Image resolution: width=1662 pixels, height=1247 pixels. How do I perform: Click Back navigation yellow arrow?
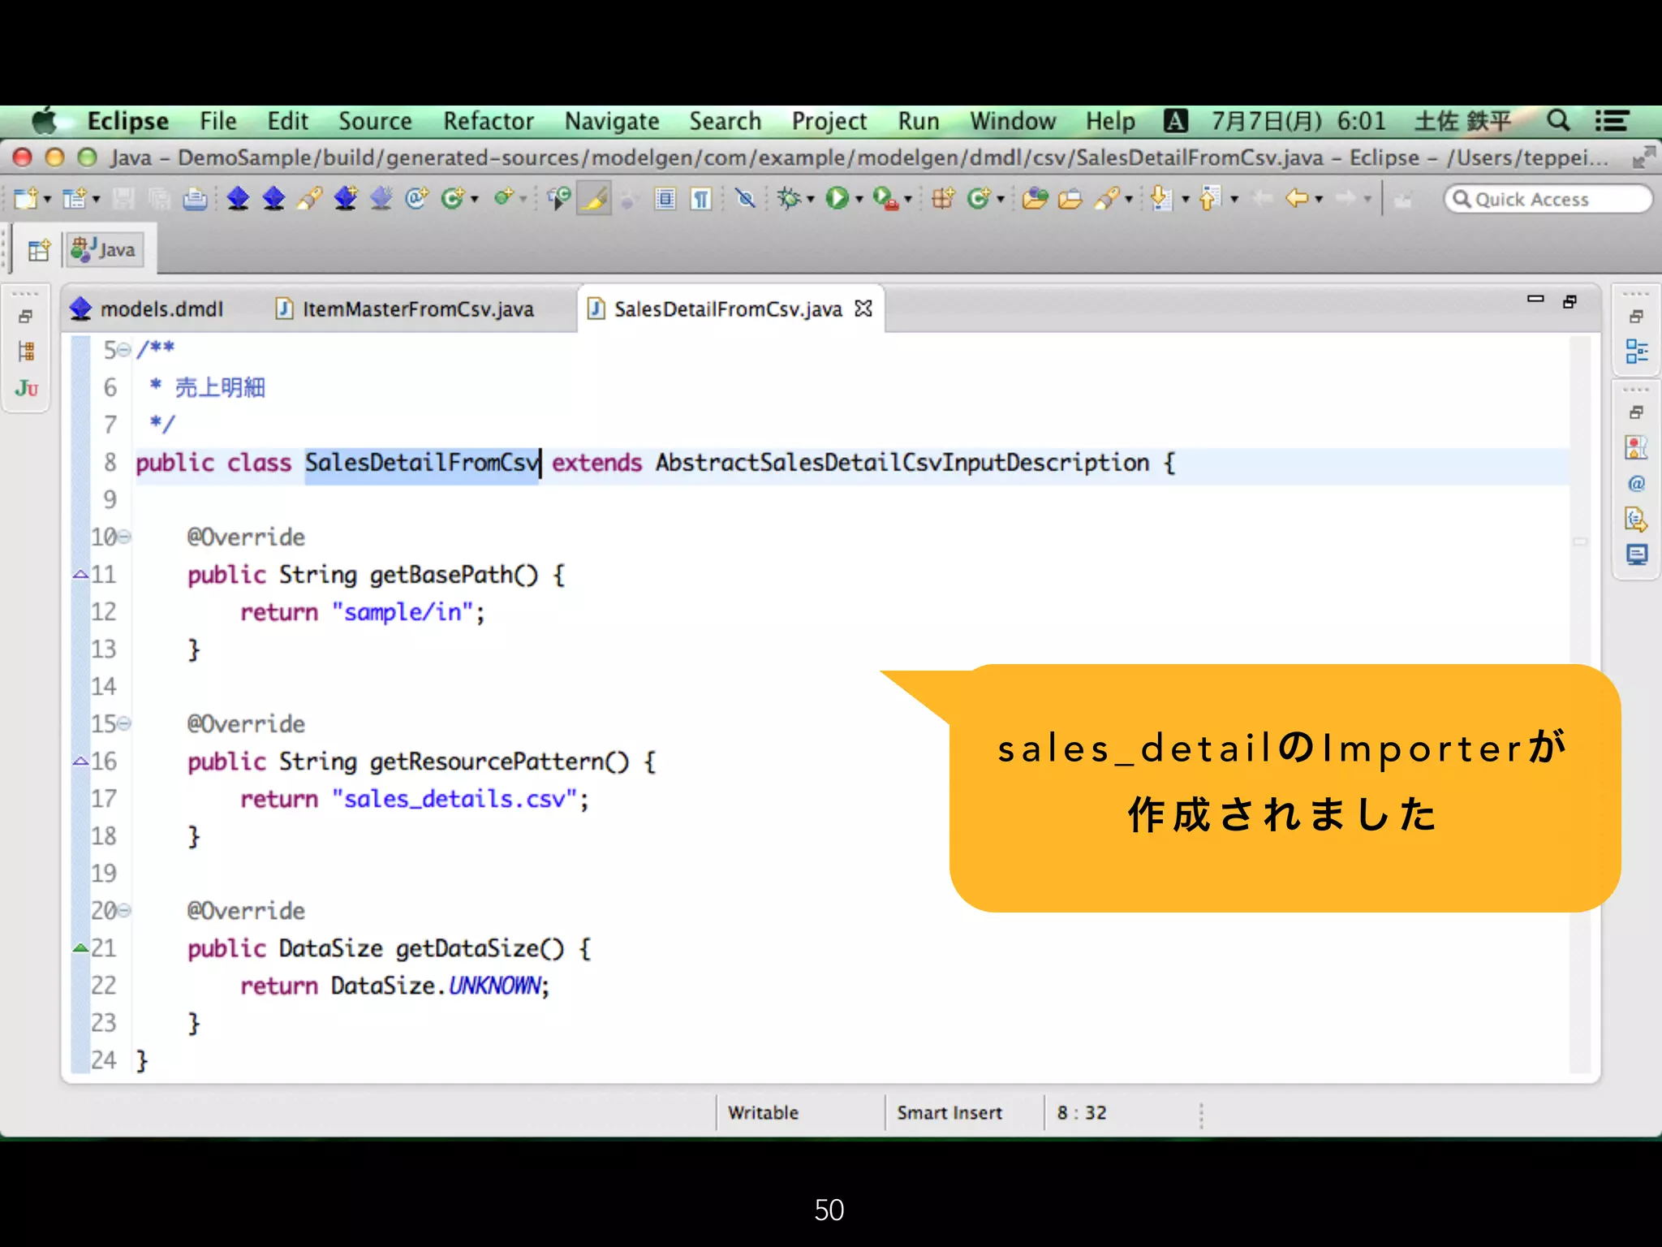pyautogui.click(x=1297, y=198)
